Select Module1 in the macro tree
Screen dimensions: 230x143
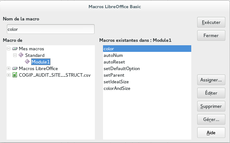[x=41, y=62]
